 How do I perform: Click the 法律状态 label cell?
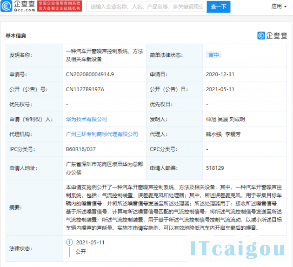click(34, 249)
